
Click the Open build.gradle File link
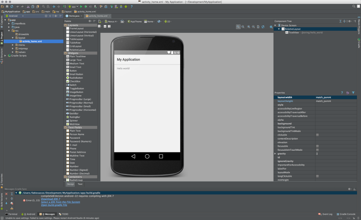[x=54, y=205]
